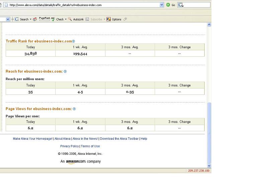The image size is (257, 193).
Task: Click the PageRank indicator in Google toolbar
Action: click(45, 19)
